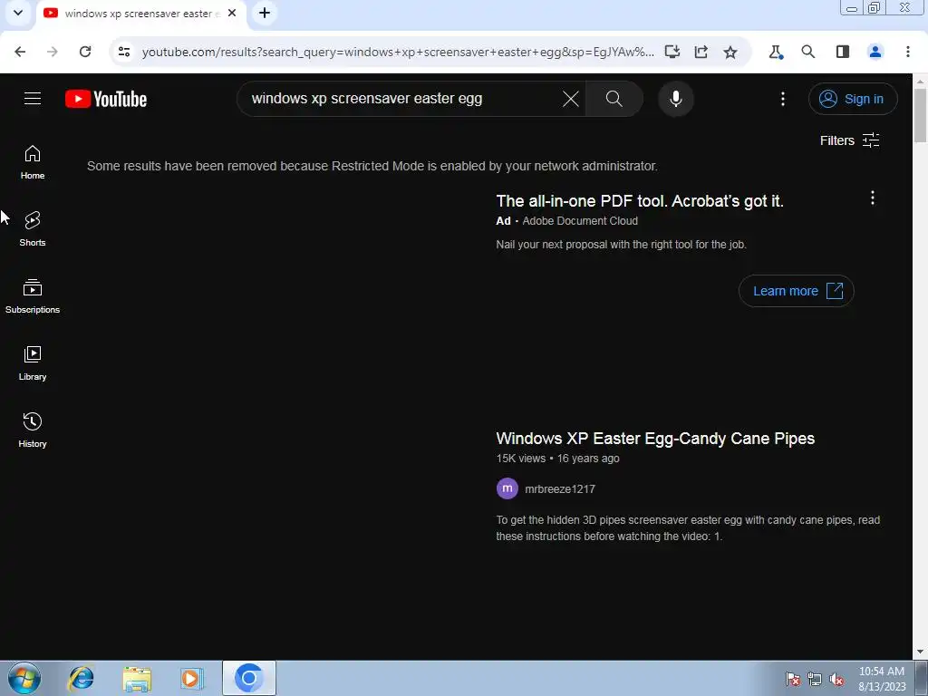Reload the page with the refresh button
This screenshot has width=928, height=696.
click(85, 52)
